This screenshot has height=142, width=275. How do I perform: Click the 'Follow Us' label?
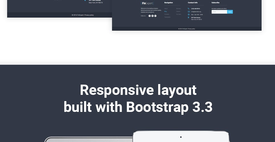(143, 16)
